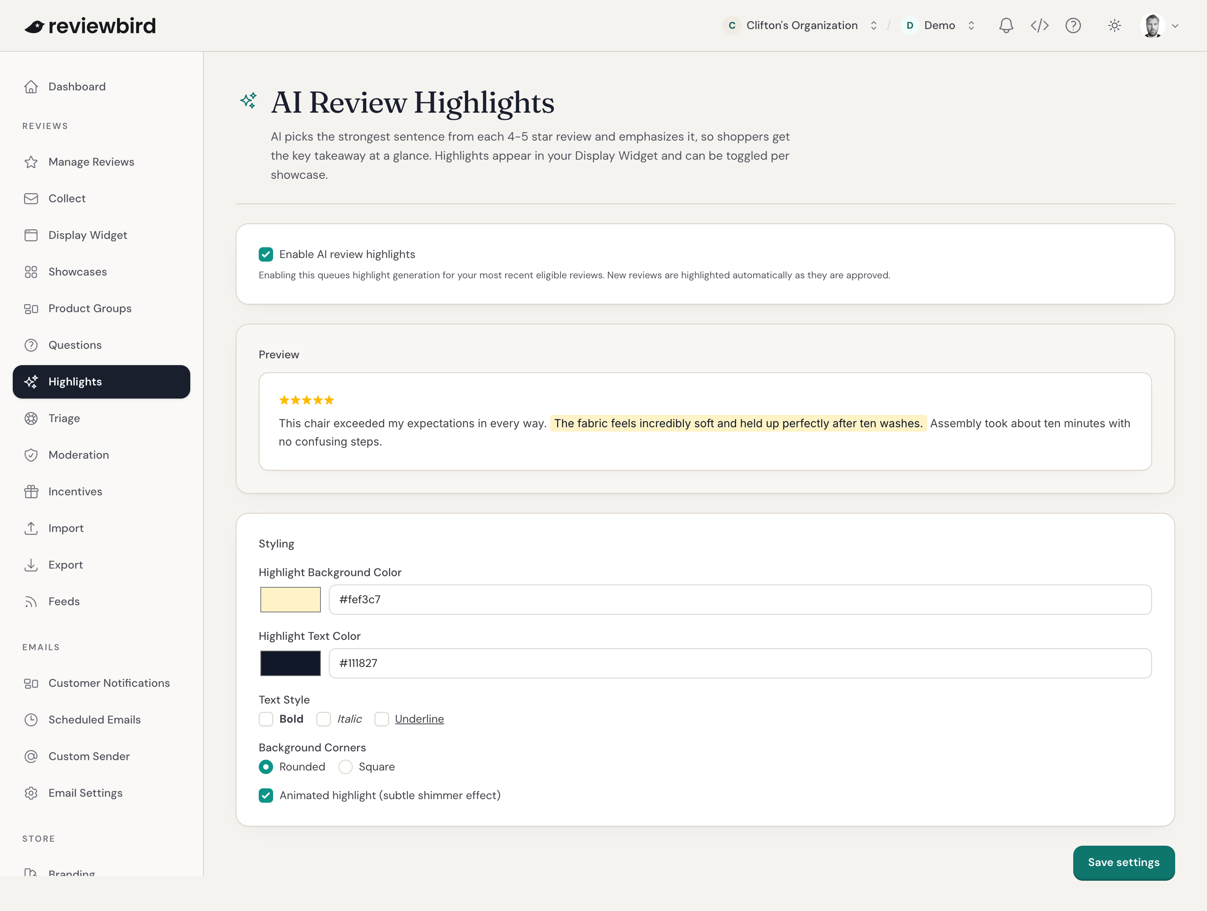Viewport: 1207px width, 911px height.
Task: Click the Showcases grid icon
Action: [31, 272]
